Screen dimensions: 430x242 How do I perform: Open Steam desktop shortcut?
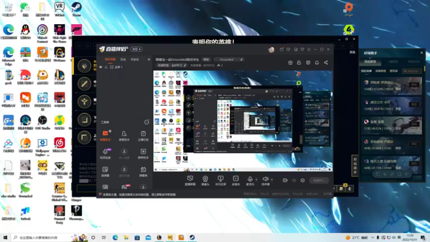pos(76,9)
